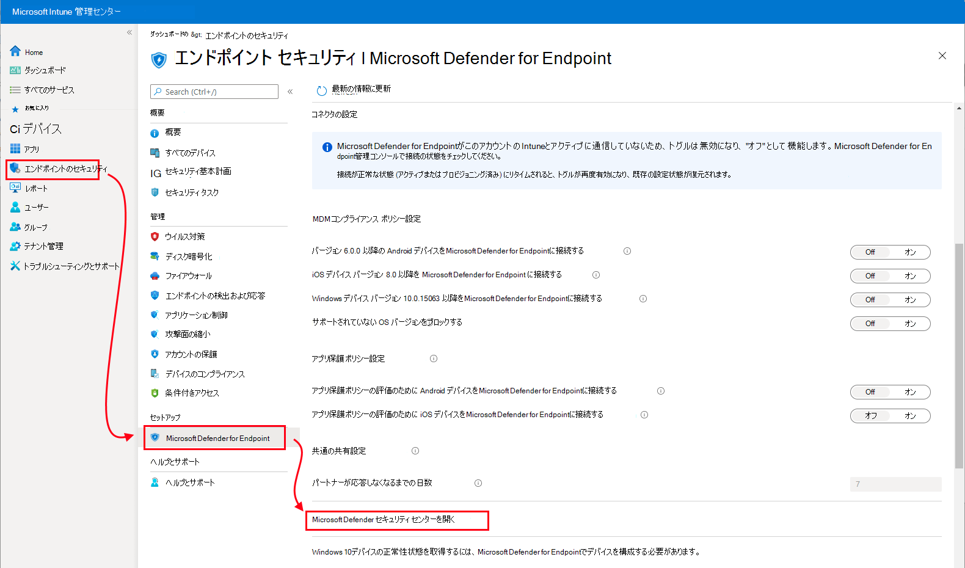
Task: Open the アプリ grid icon
Action: [15, 148]
